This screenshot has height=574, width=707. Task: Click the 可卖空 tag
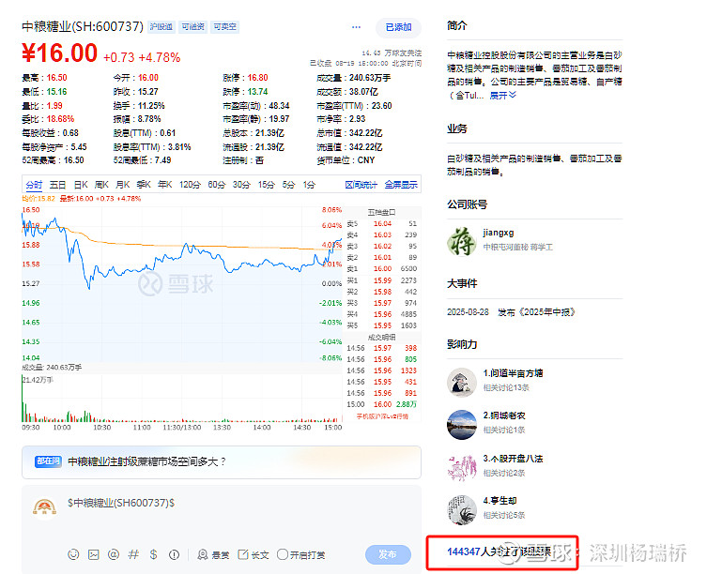[224, 27]
